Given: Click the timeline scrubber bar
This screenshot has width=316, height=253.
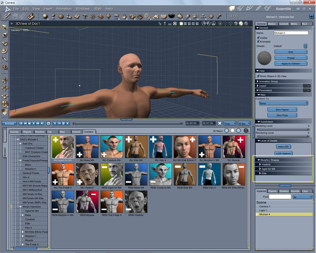Looking at the screenshot, I should [x=127, y=123].
